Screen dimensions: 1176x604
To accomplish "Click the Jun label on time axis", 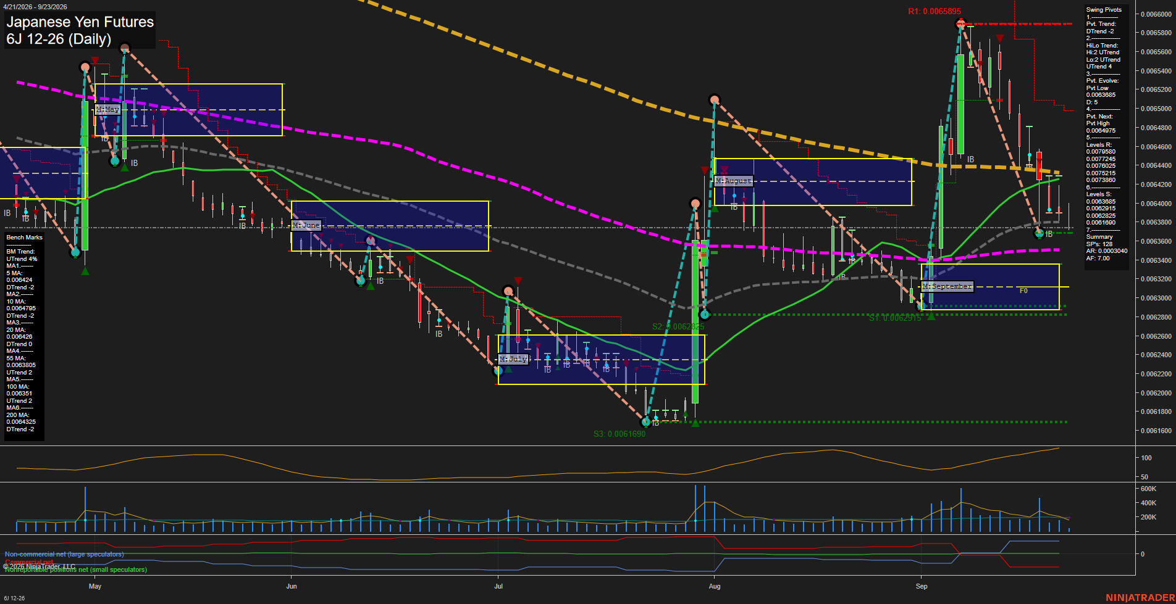I will click(292, 586).
